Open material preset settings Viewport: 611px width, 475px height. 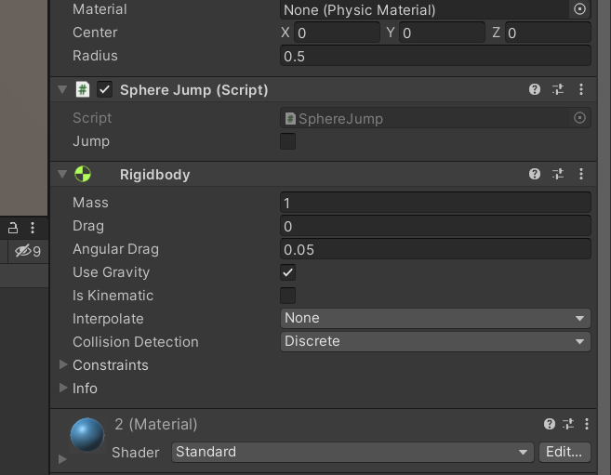[x=568, y=424]
